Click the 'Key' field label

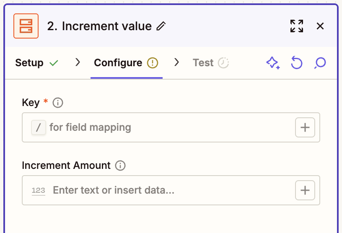[31, 103]
